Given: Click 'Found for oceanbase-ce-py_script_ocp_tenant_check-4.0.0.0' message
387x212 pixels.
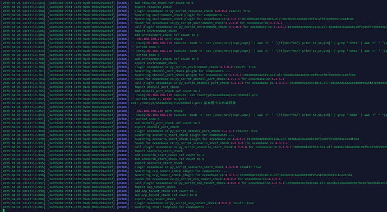Looking at the screenshot, I should [x=206, y=179].
